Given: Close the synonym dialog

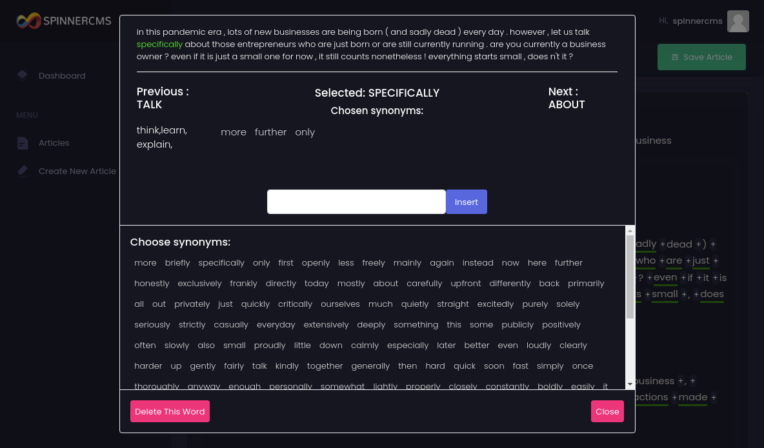Looking at the screenshot, I should [x=607, y=411].
